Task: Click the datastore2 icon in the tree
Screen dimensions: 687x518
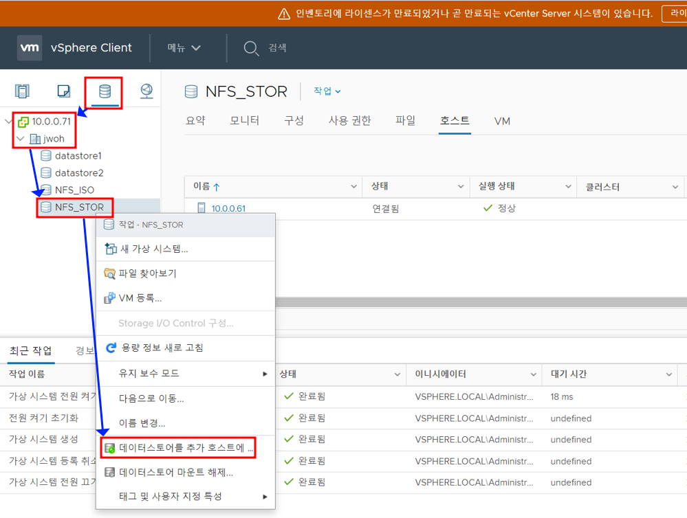Action: coord(46,173)
